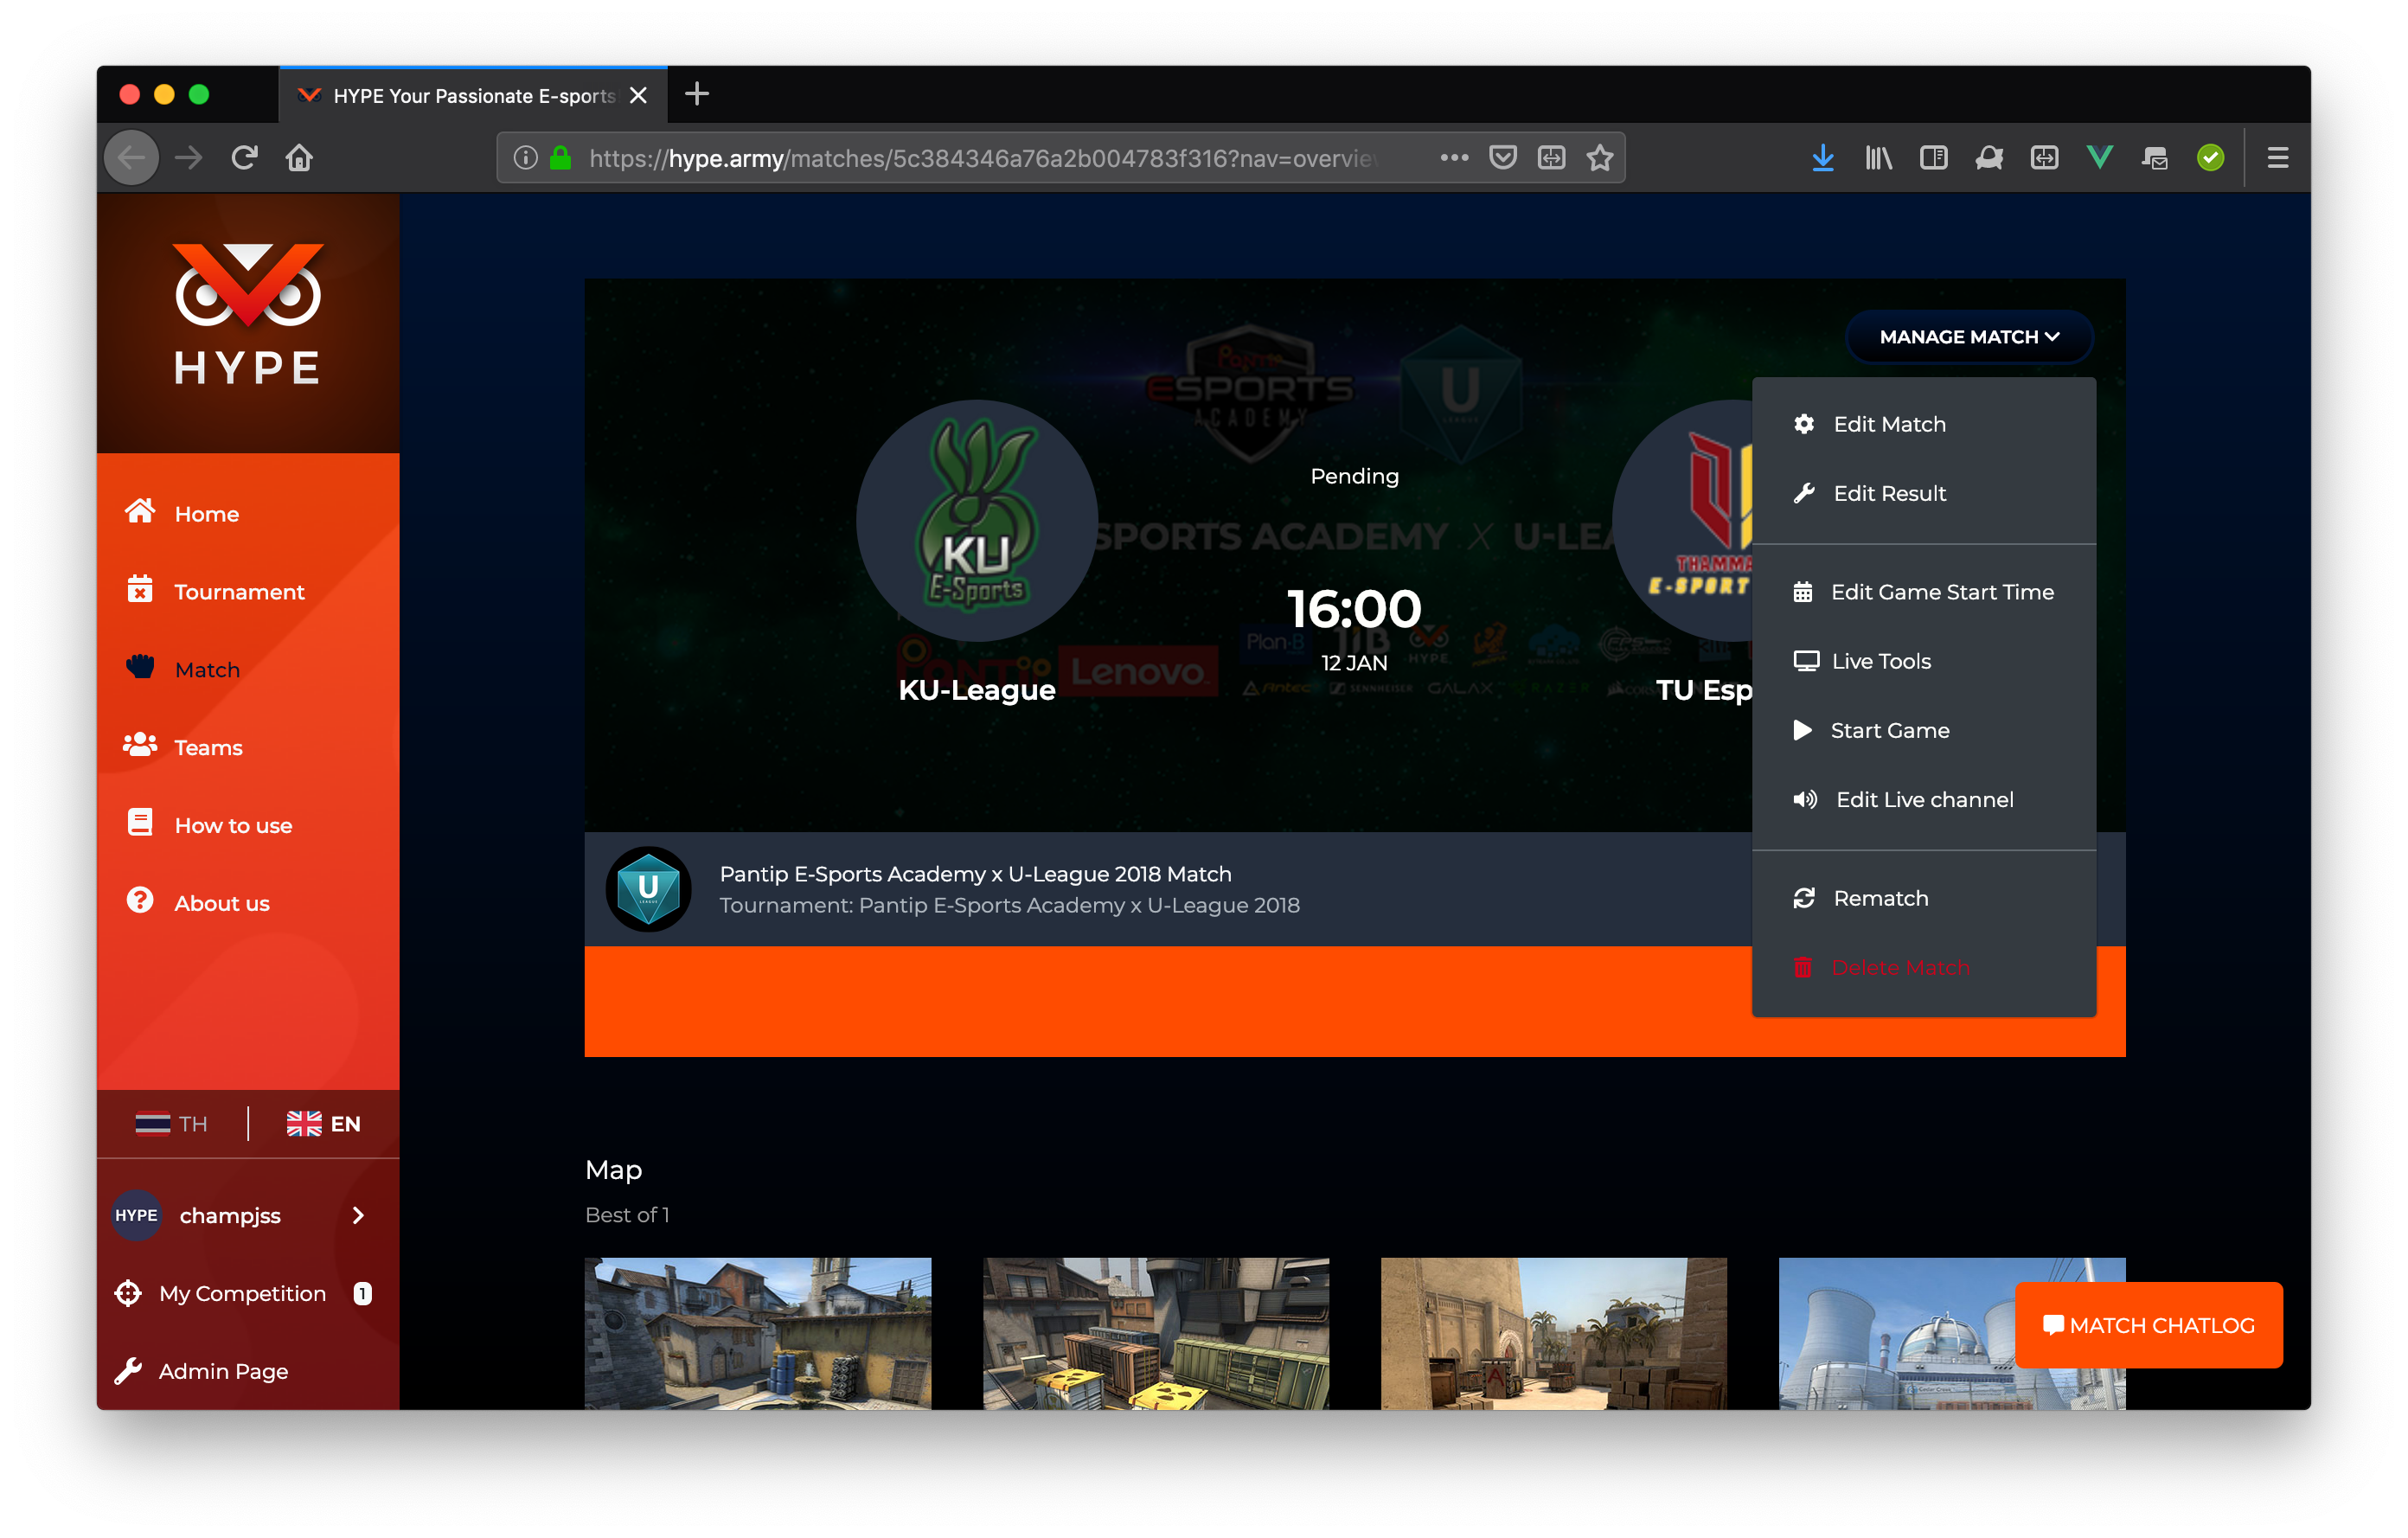
Task: Click the Home house icon in sidebar
Action: coord(140,512)
